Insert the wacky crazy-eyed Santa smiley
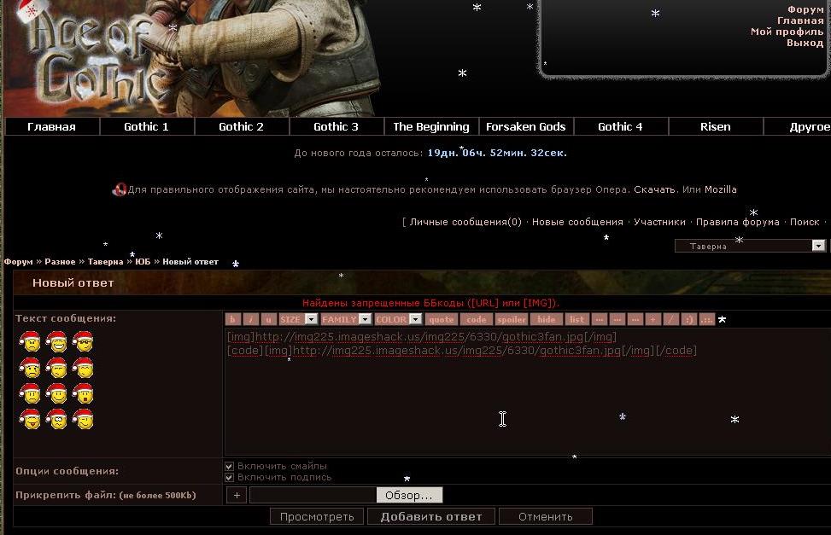The image size is (831, 535). pyautogui.click(x=56, y=419)
